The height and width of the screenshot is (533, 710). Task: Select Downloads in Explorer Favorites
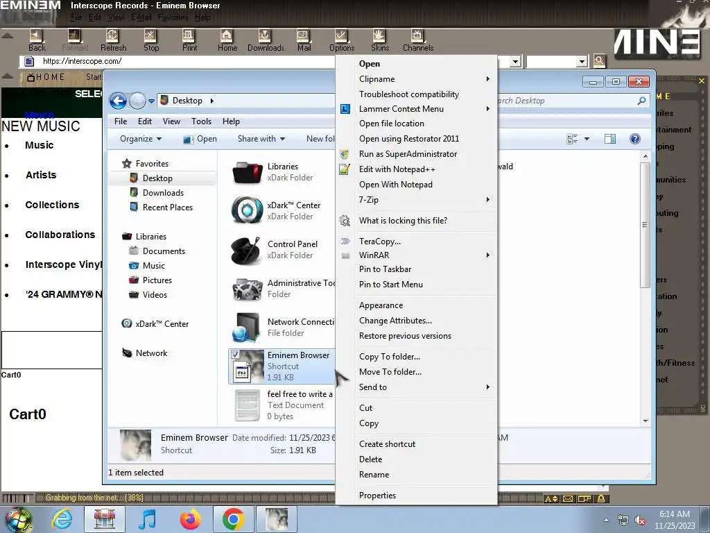pyautogui.click(x=163, y=193)
